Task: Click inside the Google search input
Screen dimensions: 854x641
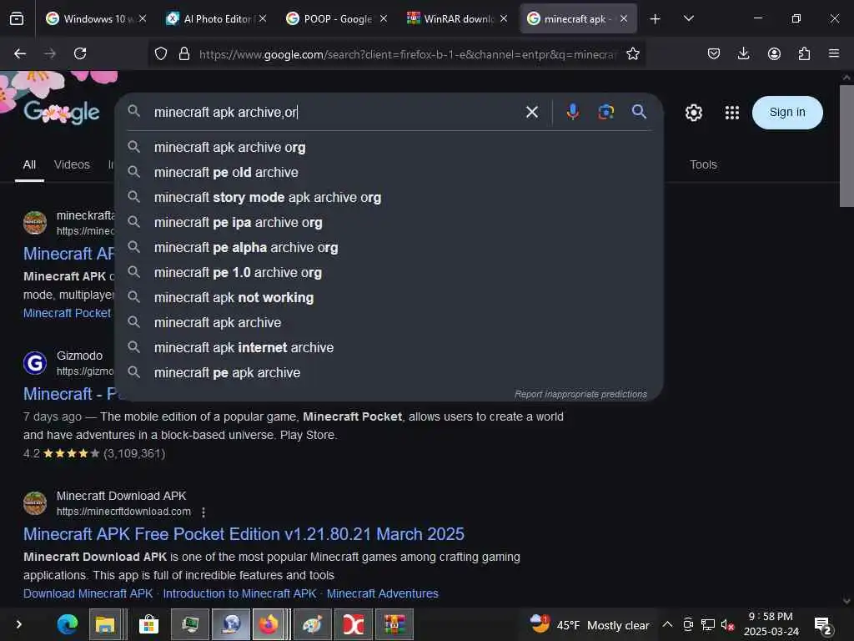Action: (x=335, y=112)
